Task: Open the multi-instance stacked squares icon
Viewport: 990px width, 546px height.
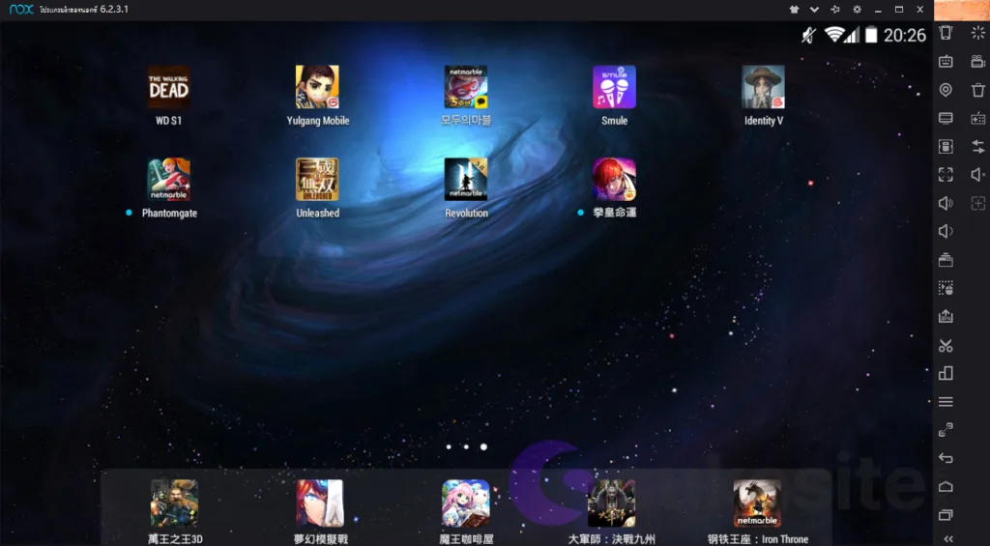Action: click(x=946, y=373)
